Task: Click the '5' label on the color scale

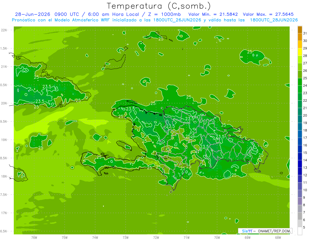Action: [304, 228]
